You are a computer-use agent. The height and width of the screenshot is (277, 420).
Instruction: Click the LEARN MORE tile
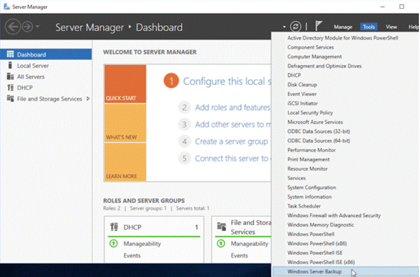[x=125, y=162]
